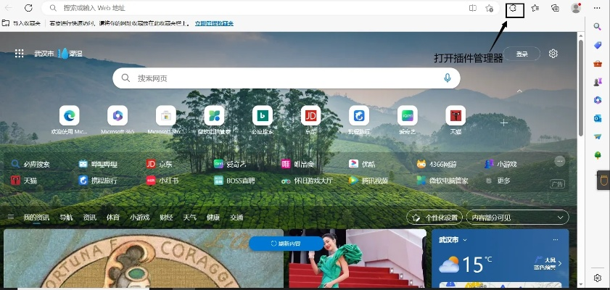Reload the page with the refresh icon
The height and width of the screenshot is (290, 610).
coord(28,8)
